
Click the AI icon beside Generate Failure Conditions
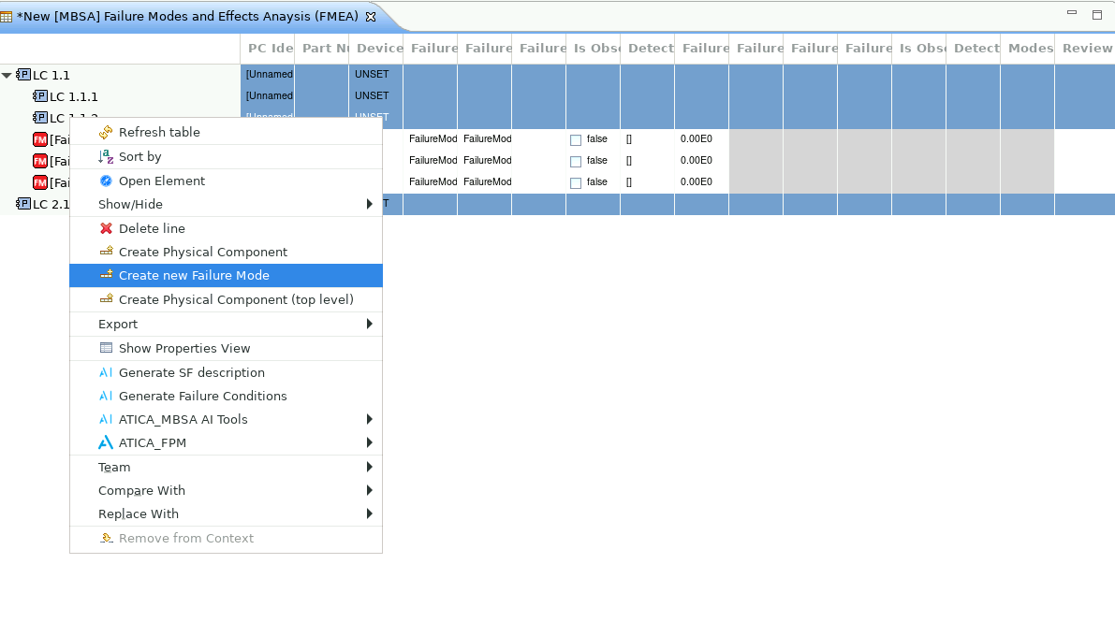coord(106,396)
